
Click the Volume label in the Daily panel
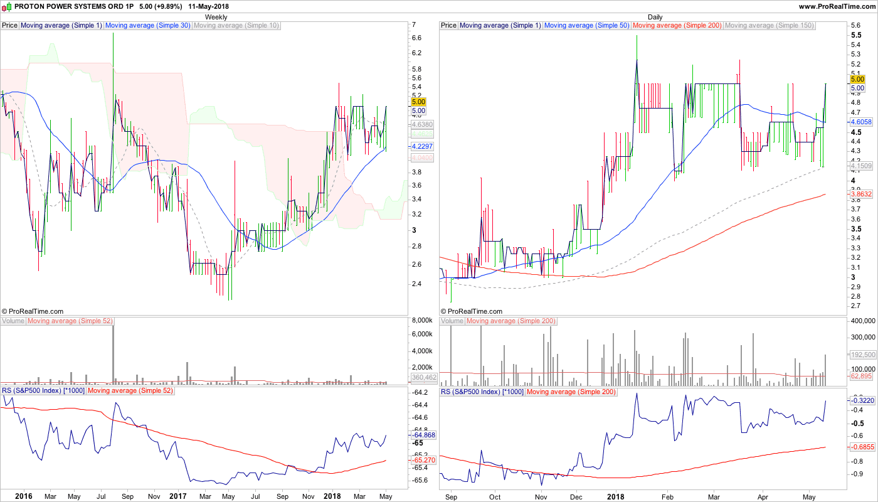pos(452,321)
